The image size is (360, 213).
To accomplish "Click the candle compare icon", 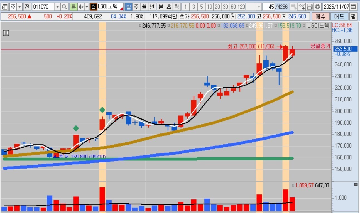I will [x=293, y=6].
